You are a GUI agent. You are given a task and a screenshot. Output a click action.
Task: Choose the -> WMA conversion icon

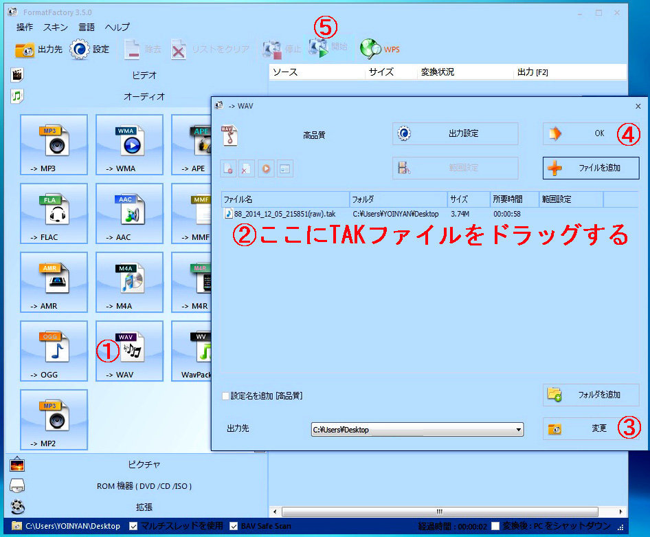point(129,144)
